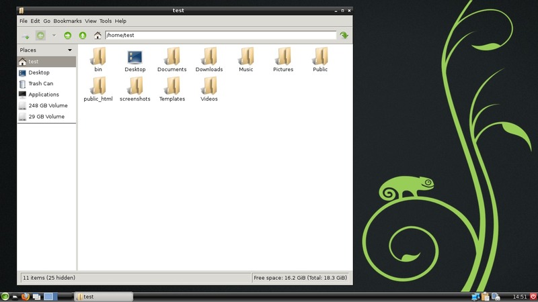
Task: Go forward with the right arrow button
Action: point(68,36)
